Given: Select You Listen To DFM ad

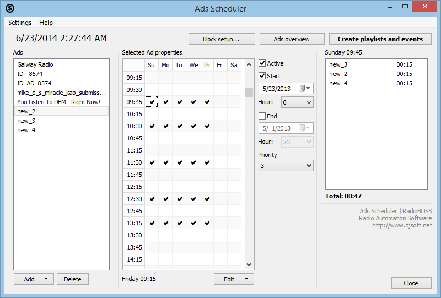Looking at the screenshot, I should (x=61, y=102).
